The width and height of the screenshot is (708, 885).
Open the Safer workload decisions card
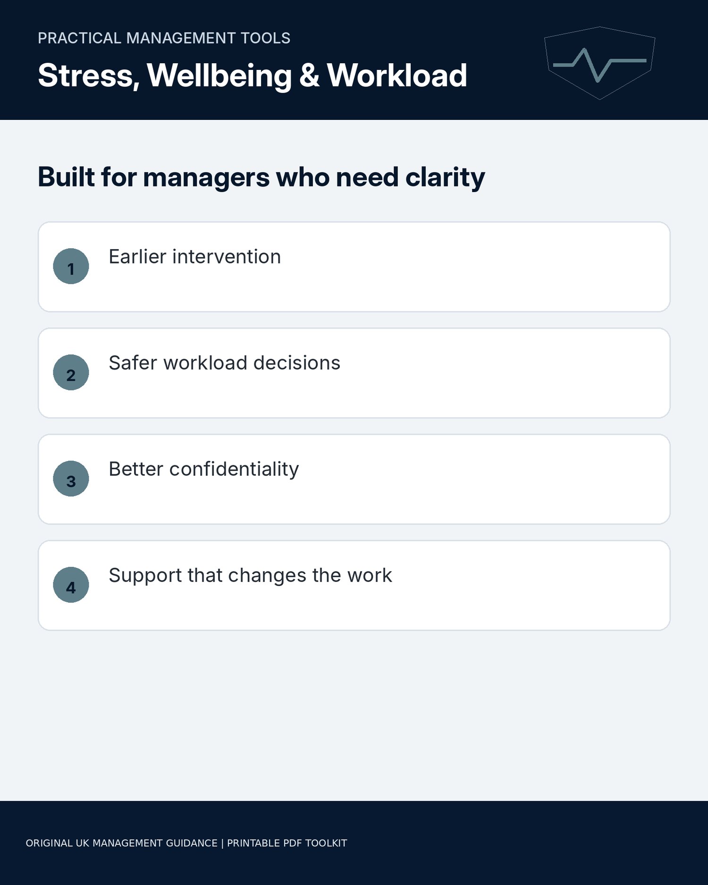coord(354,373)
